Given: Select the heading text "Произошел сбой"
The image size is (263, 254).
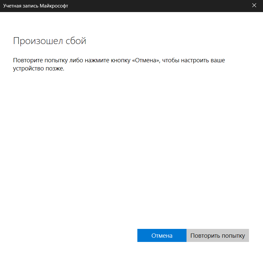Looking at the screenshot, I should 50,41.
